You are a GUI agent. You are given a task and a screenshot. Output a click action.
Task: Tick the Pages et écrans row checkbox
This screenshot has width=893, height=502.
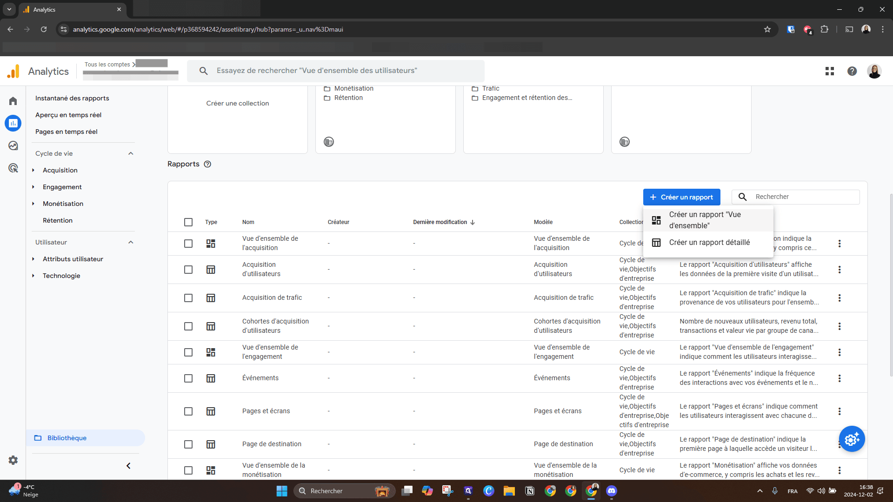pos(188,411)
